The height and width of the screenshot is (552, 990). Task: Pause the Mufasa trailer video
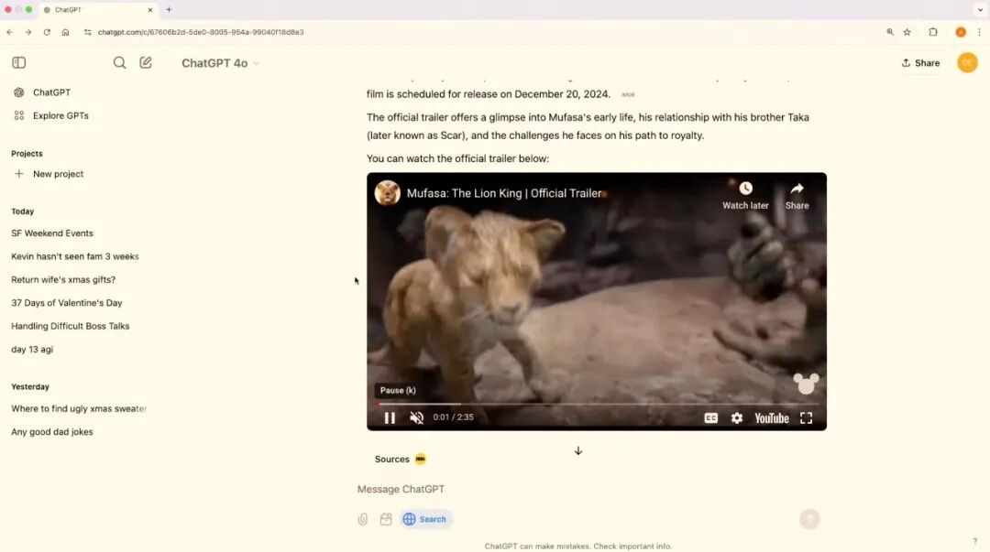point(390,417)
